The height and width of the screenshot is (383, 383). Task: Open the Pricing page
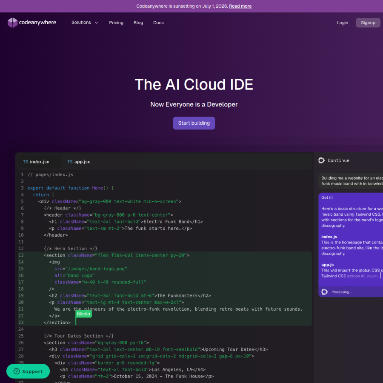(x=116, y=23)
